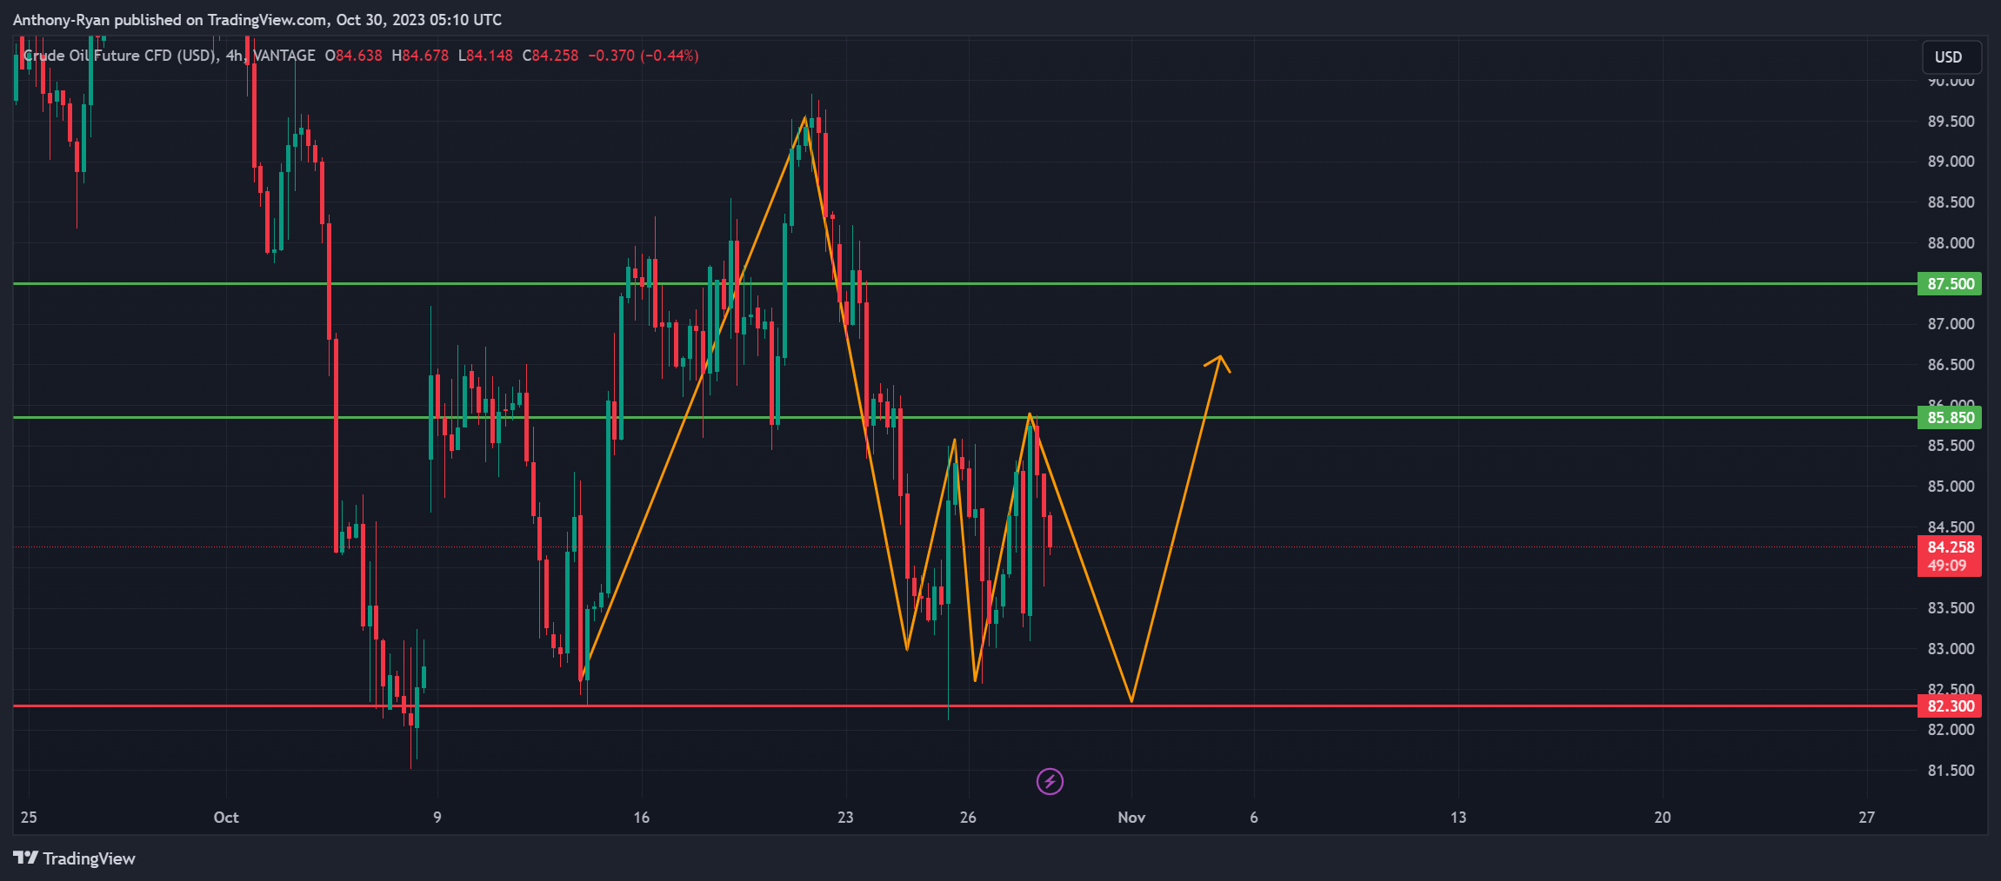Click the Oct date on time axis
The image size is (2001, 881).
tap(226, 817)
